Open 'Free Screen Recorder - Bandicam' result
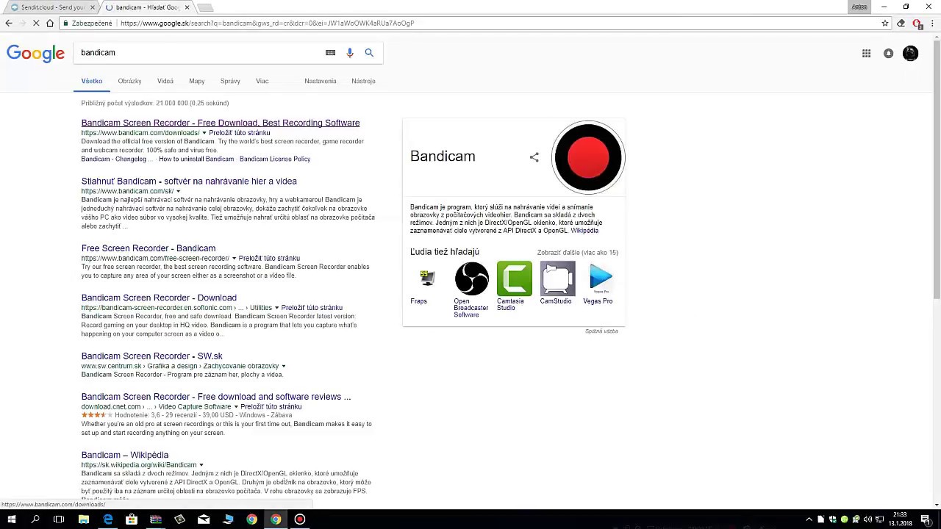Viewport: 941px width, 529px height. coord(149,248)
